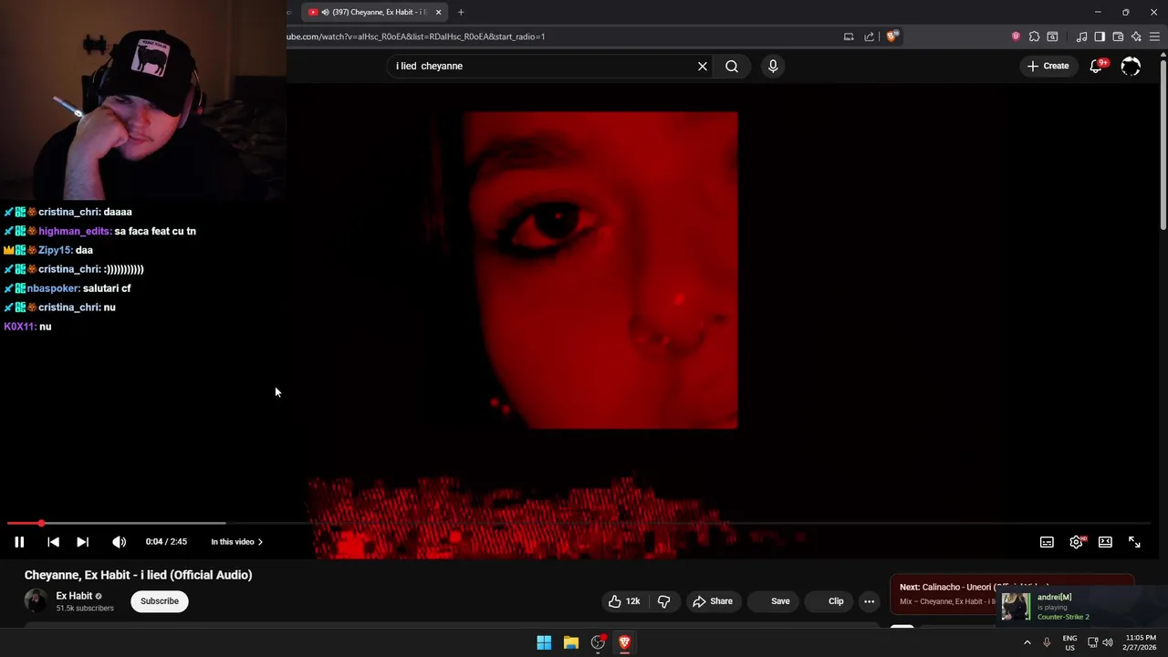Show hidden system tray icons
The width and height of the screenshot is (1168, 657).
pos(1027,642)
